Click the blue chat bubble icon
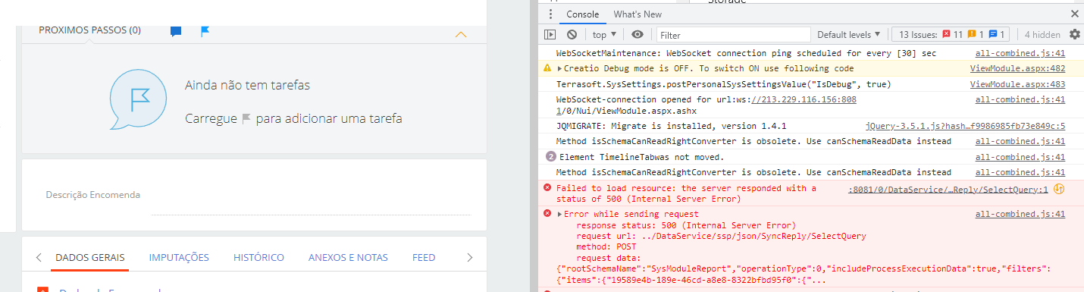Screen dimensions: 1084x292 click(x=176, y=31)
